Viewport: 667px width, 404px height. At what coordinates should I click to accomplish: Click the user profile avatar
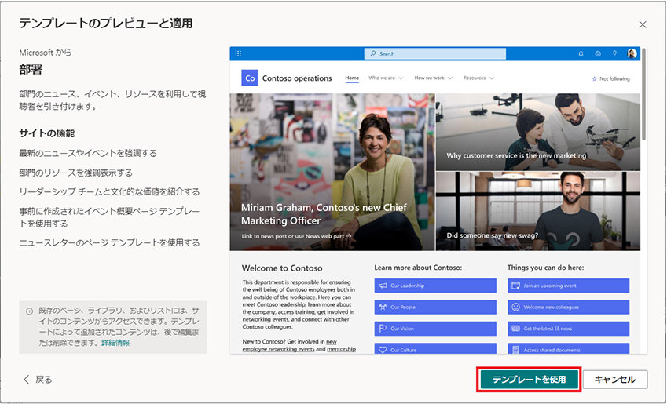[632, 53]
